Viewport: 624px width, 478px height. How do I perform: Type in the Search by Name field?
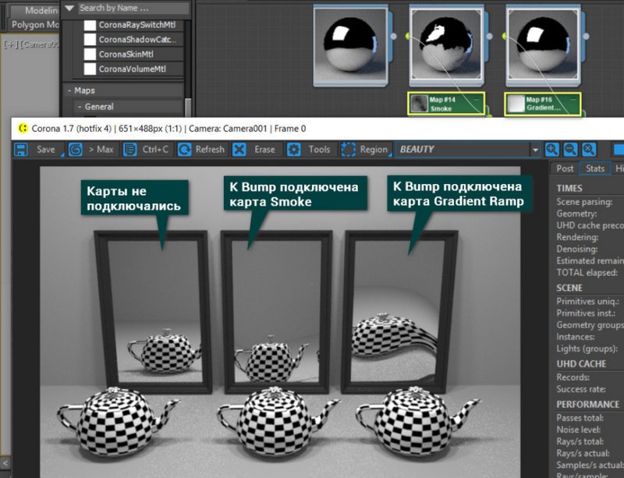[x=133, y=9]
